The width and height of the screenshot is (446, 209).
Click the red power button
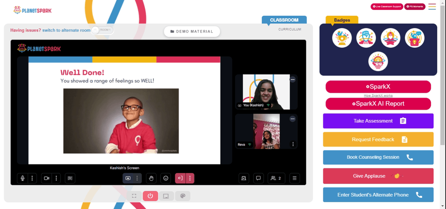(150, 196)
